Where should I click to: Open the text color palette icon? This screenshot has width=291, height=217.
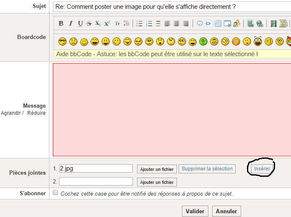(x=126, y=23)
